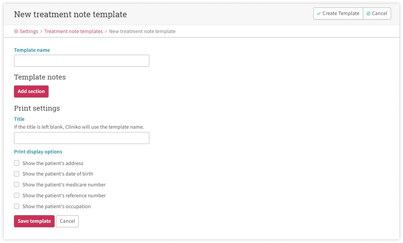Enable Show the patient's address

[17, 163]
